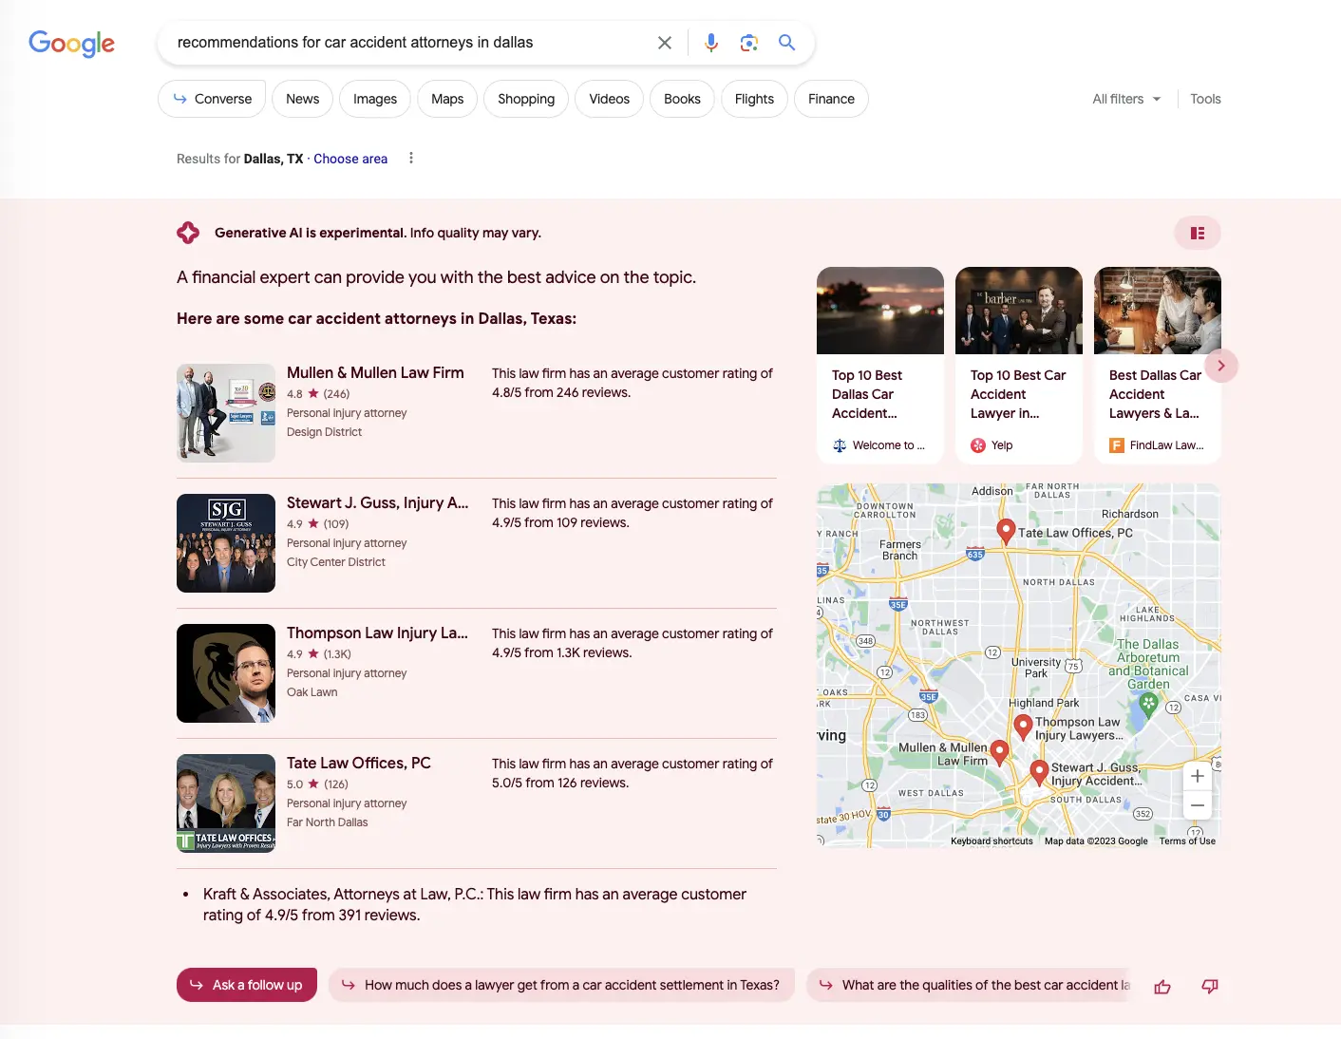Open the Yelp Top 10 Best Car Accident Lawyer card
Image resolution: width=1341 pixels, height=1039 pixels.
pyautogui.click(x=1019, y=366)
